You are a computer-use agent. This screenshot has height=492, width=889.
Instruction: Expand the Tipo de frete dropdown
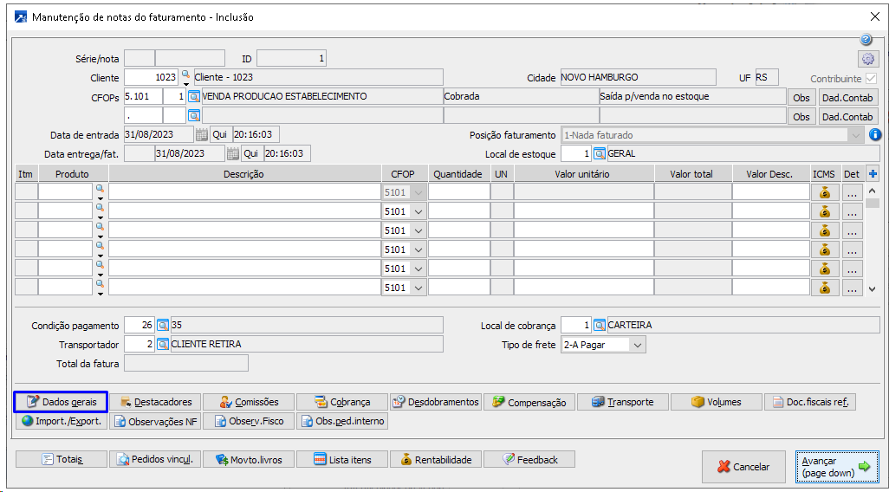click(x=638, y=345)
